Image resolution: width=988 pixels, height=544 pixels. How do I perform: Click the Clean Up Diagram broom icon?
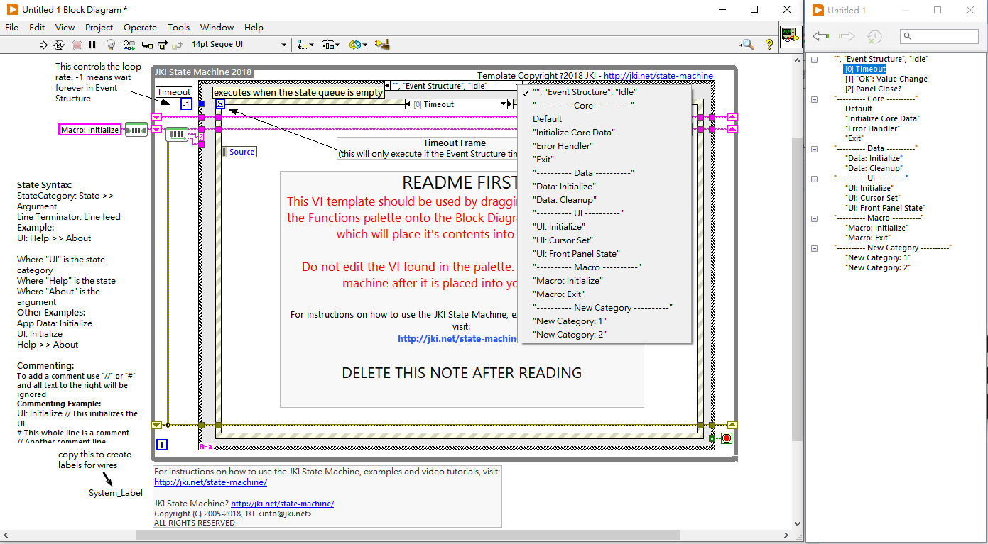382,45
